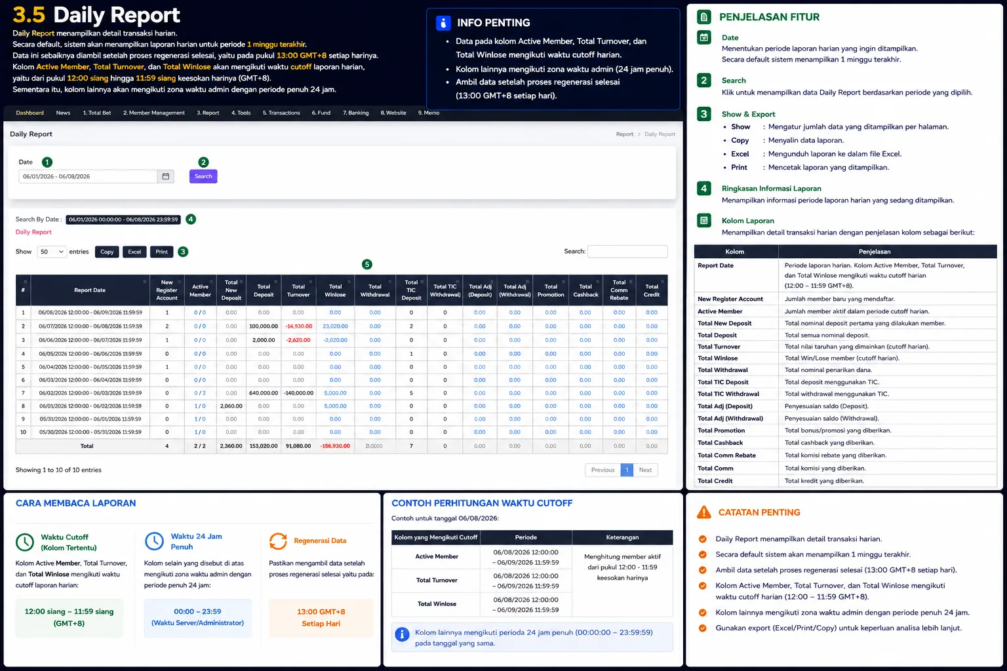Export the table with the Excel button

coord(134,252)
